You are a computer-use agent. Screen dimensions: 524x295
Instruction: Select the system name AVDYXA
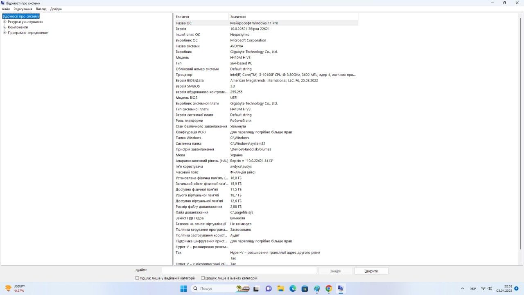click(237, 46)
